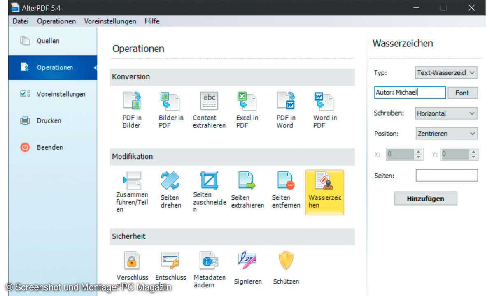Expand the Position dropdown set to Zentrieren

[x=446, y=134]
